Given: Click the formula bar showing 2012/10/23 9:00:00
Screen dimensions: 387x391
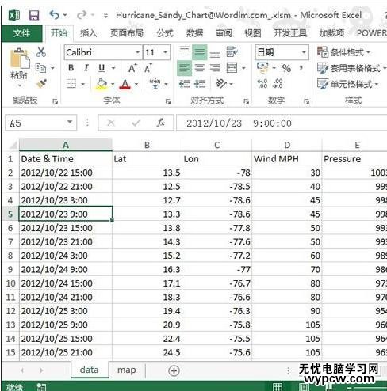Looking at the screenshot, I should point(282,123).
